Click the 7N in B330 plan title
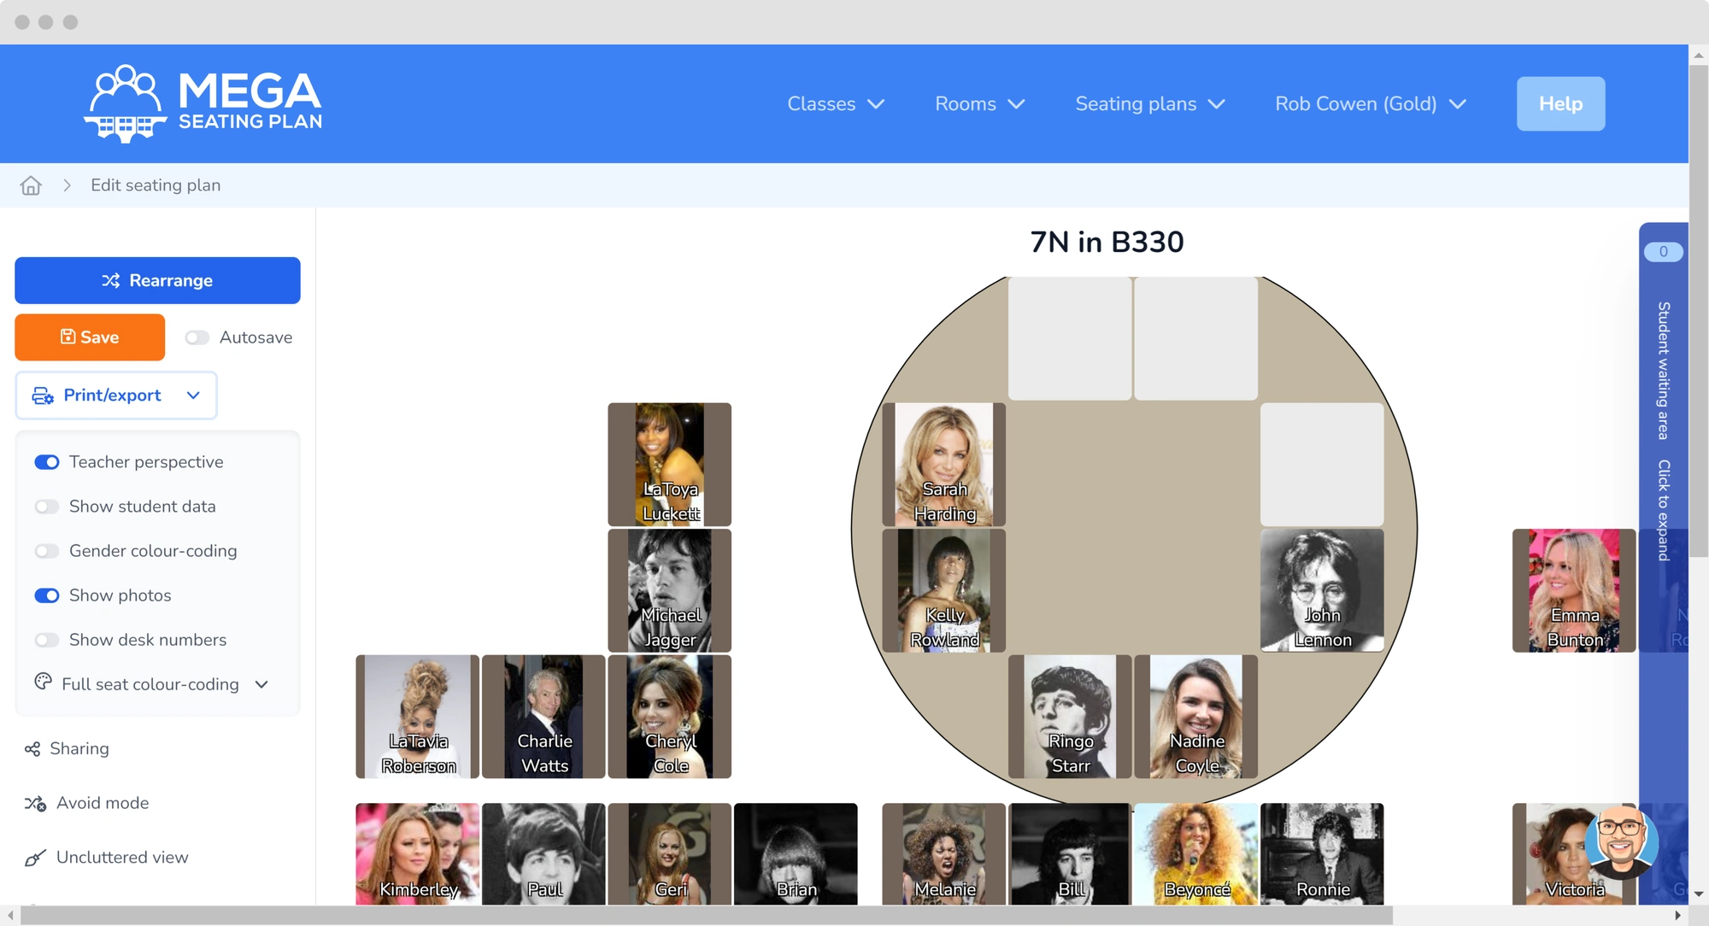Viewport: 1709px width, 926px height. [1107, 243]
